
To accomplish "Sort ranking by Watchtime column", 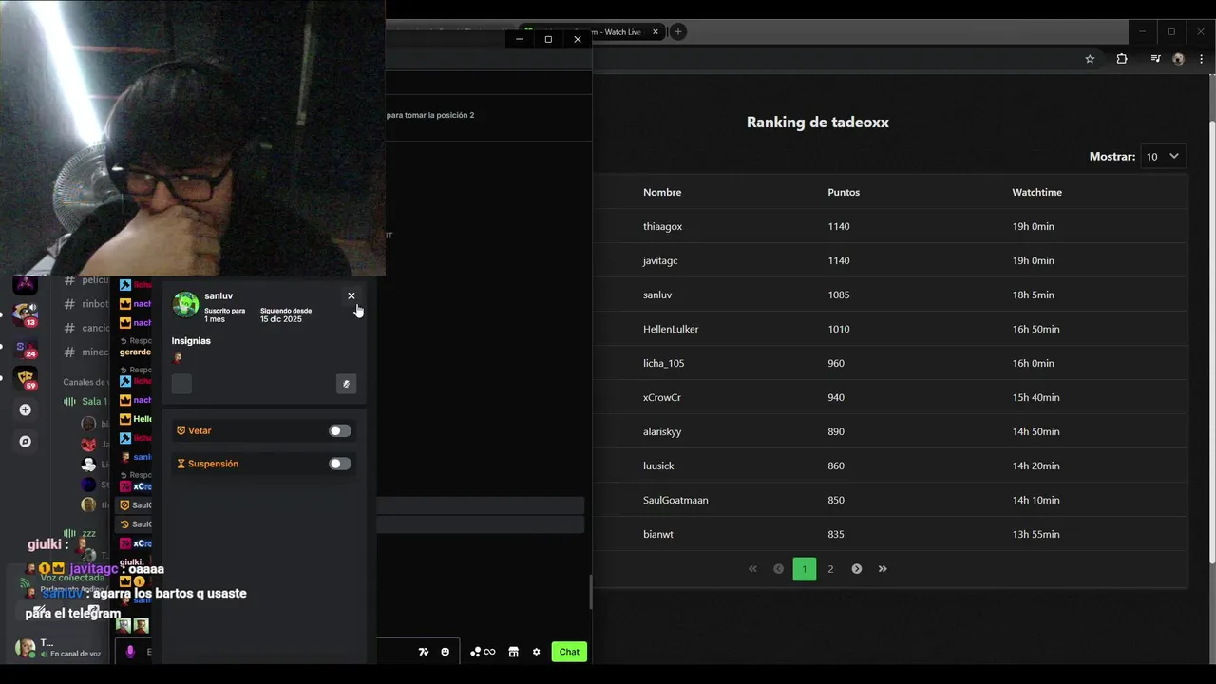I will pyautogui.click(x=1037, y=192).
